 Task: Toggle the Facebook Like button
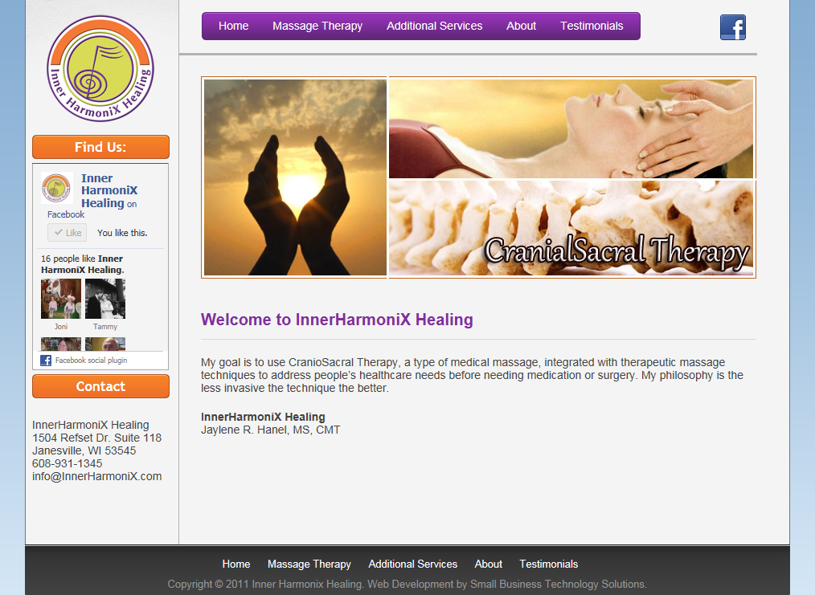(67, 233)
